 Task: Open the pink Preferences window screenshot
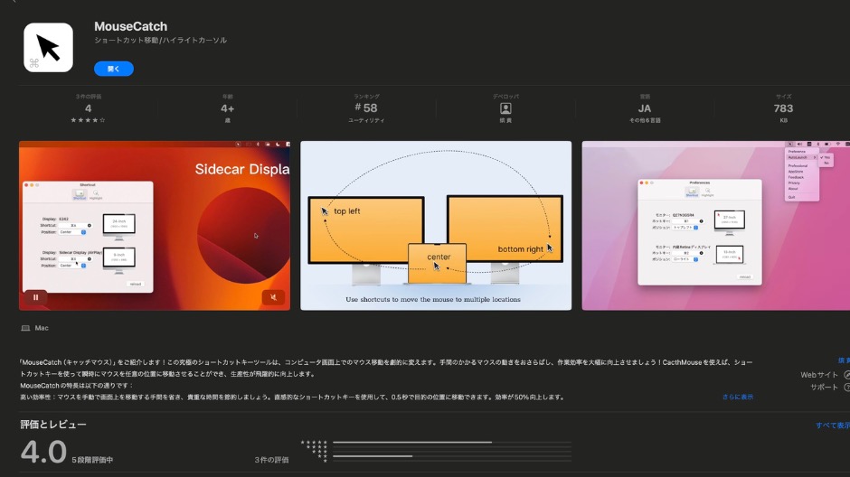715,226
